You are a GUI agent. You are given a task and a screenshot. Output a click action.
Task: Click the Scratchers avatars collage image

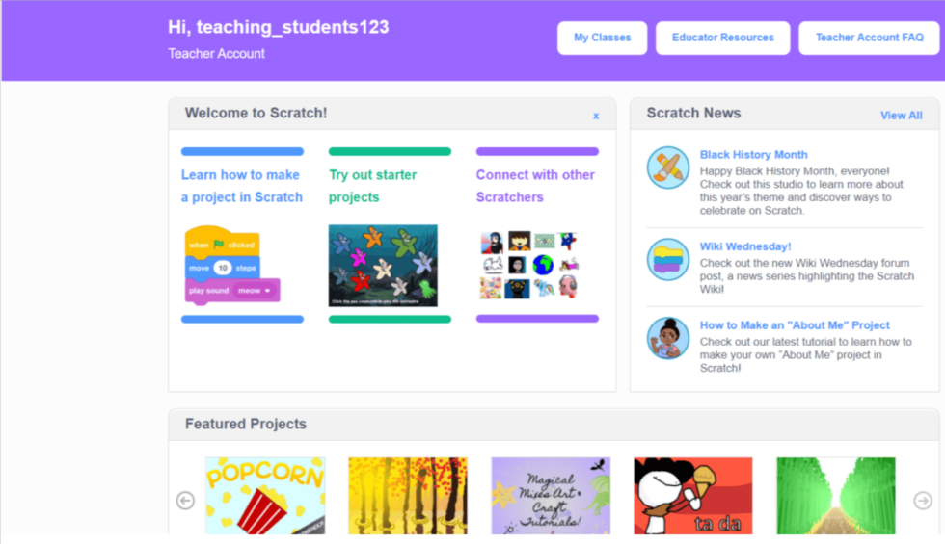pos(529,265)
